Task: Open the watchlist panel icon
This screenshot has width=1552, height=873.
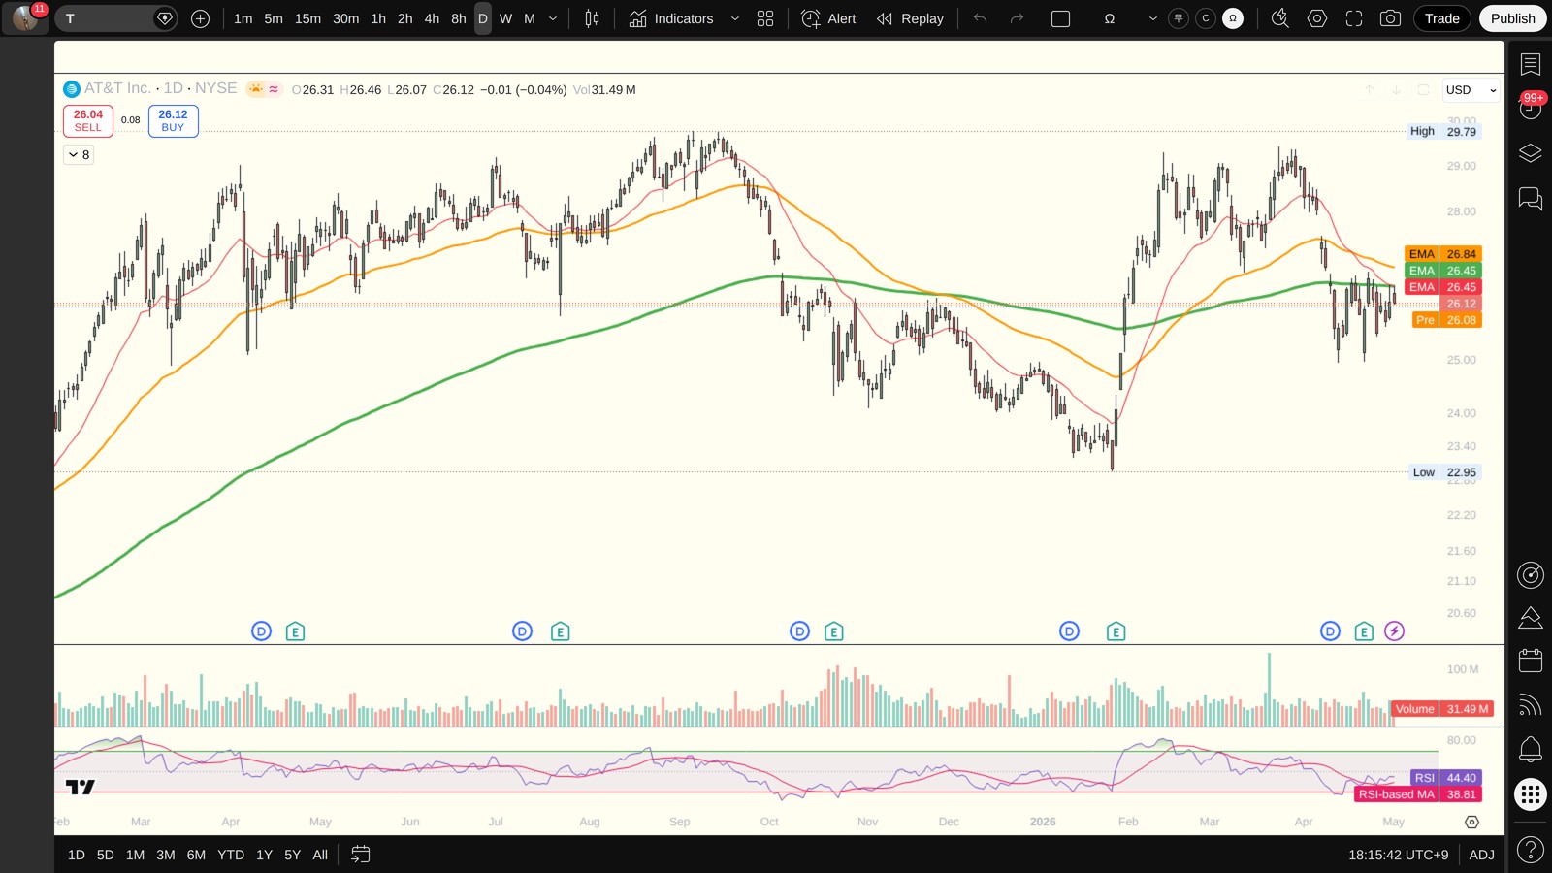Action: pyautogui.click(x=1530, y=65)
